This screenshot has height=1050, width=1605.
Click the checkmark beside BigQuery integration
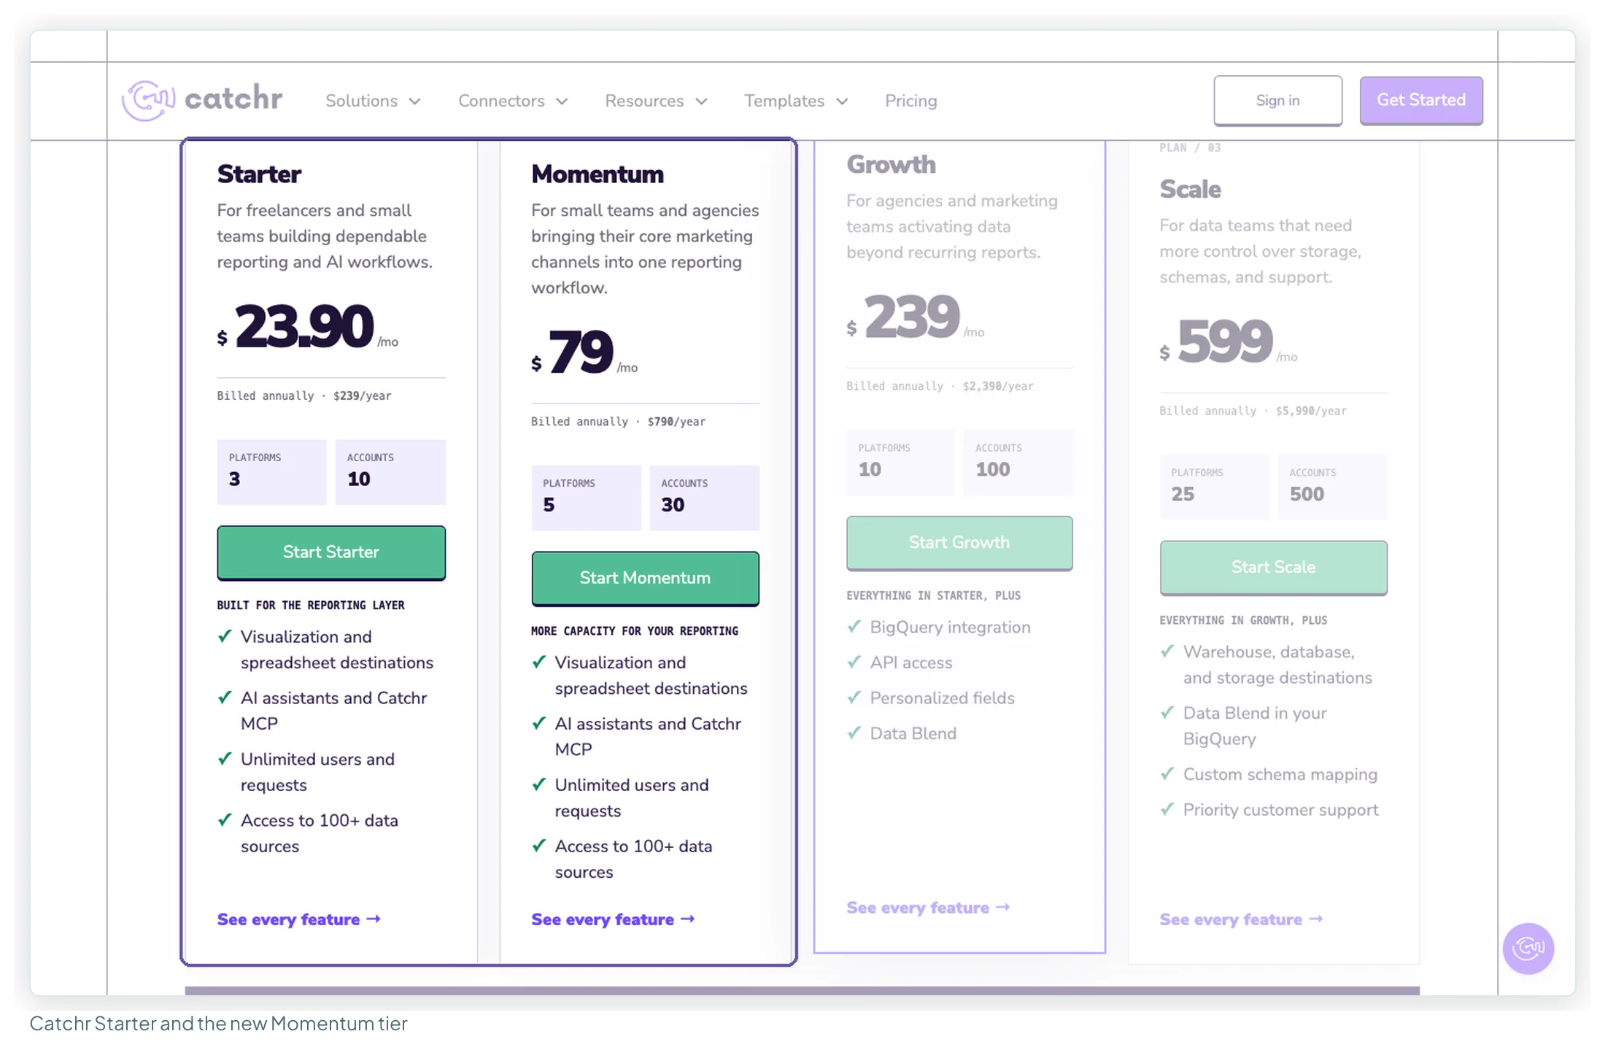coord(854,627)
